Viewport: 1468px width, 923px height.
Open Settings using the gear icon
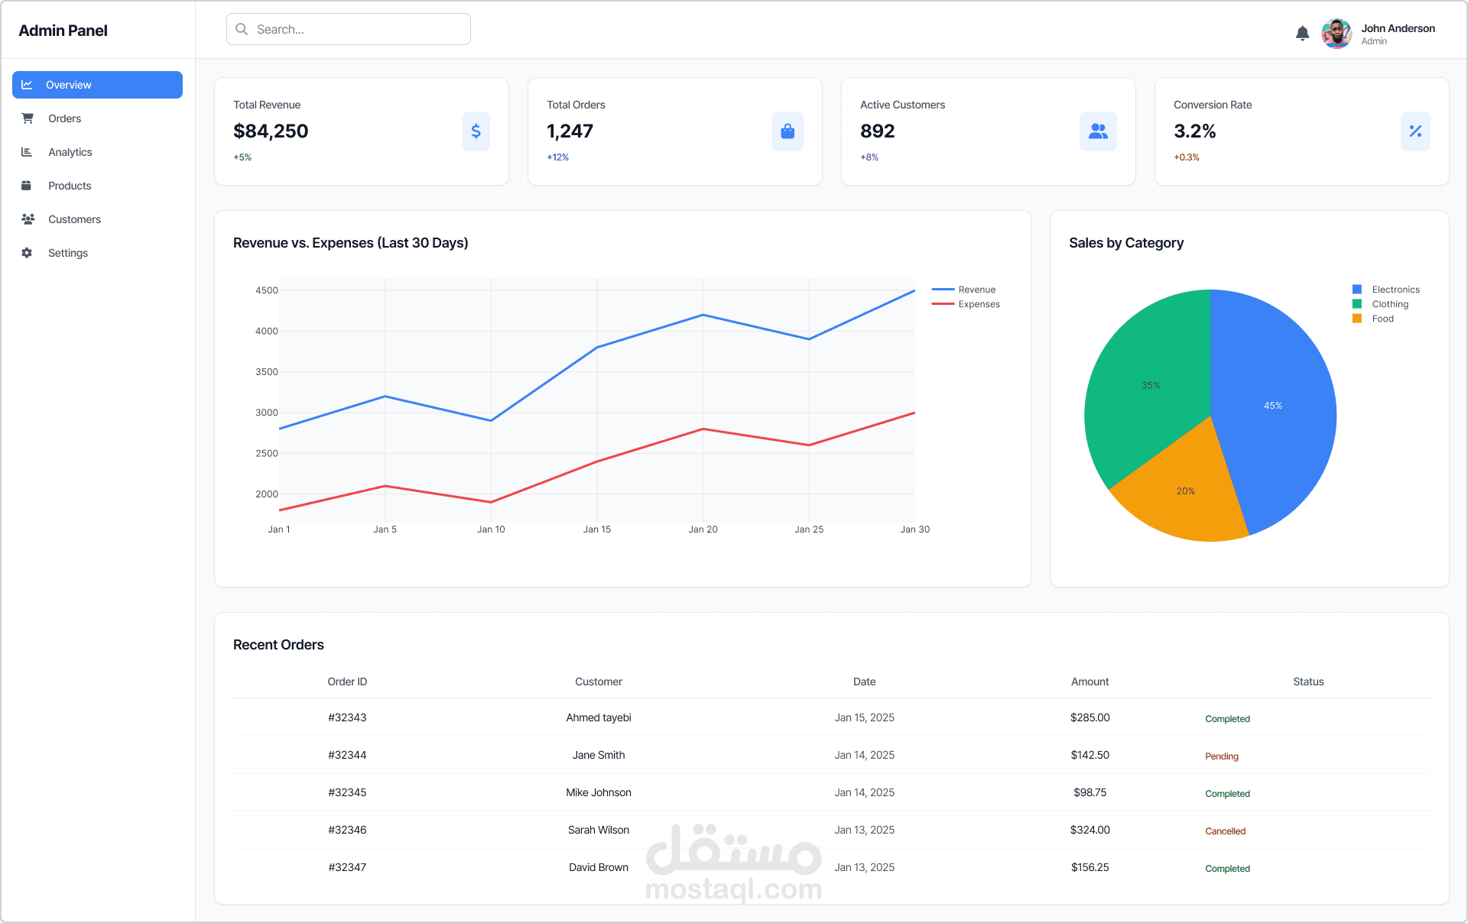[x=27, y=253]
